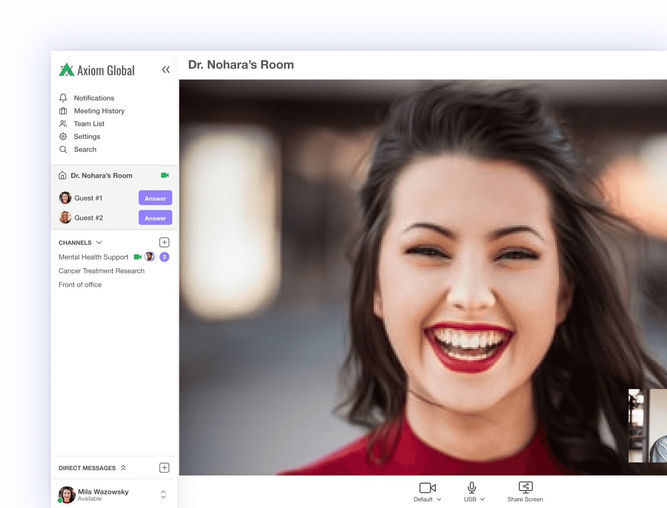
Task: Open the Notifications bell icon
Action: 63,98
